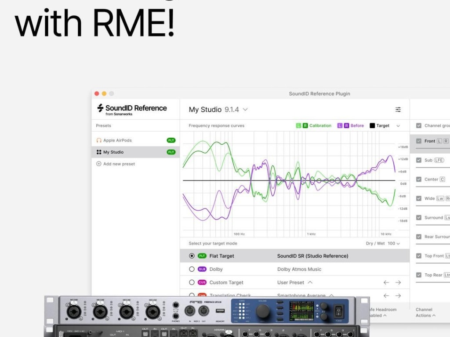Uncheck the Sub LFE channel checkbox
Viewport: 450px width, 337px height.
coord(419,160)
